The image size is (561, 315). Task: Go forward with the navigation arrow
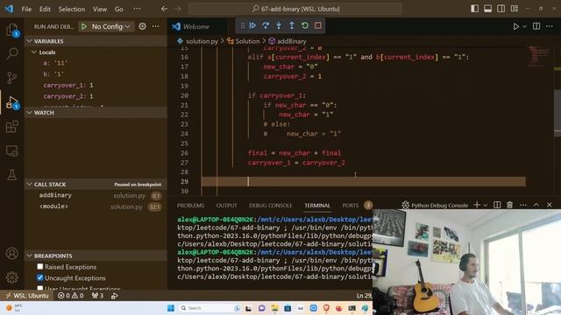(x=177, y=9)
